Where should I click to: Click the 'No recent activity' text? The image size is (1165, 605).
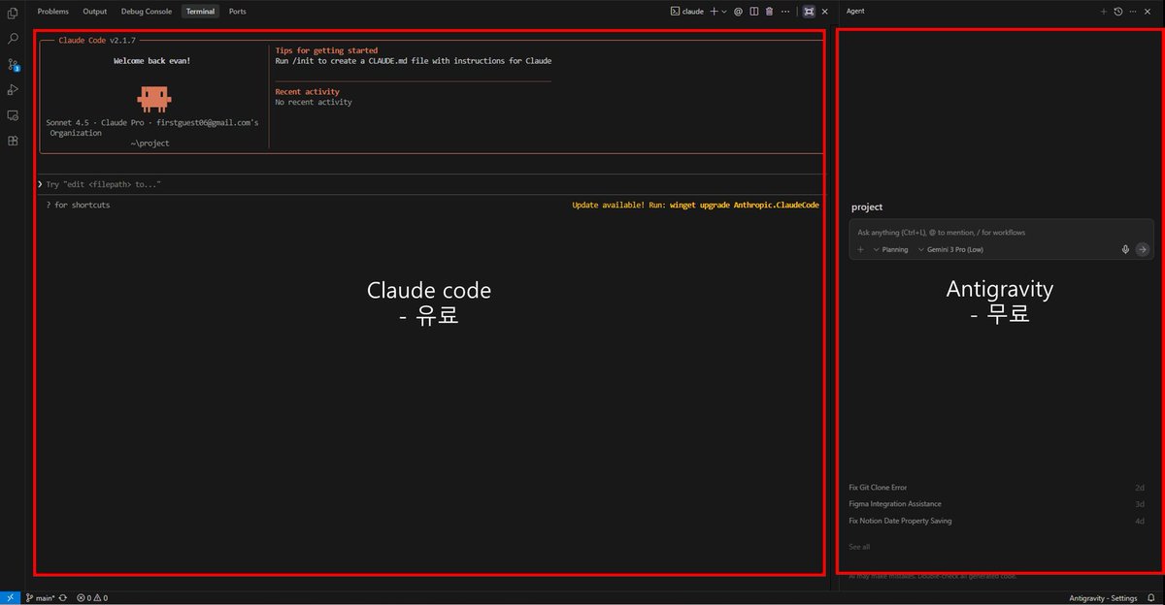click(314, 102)
